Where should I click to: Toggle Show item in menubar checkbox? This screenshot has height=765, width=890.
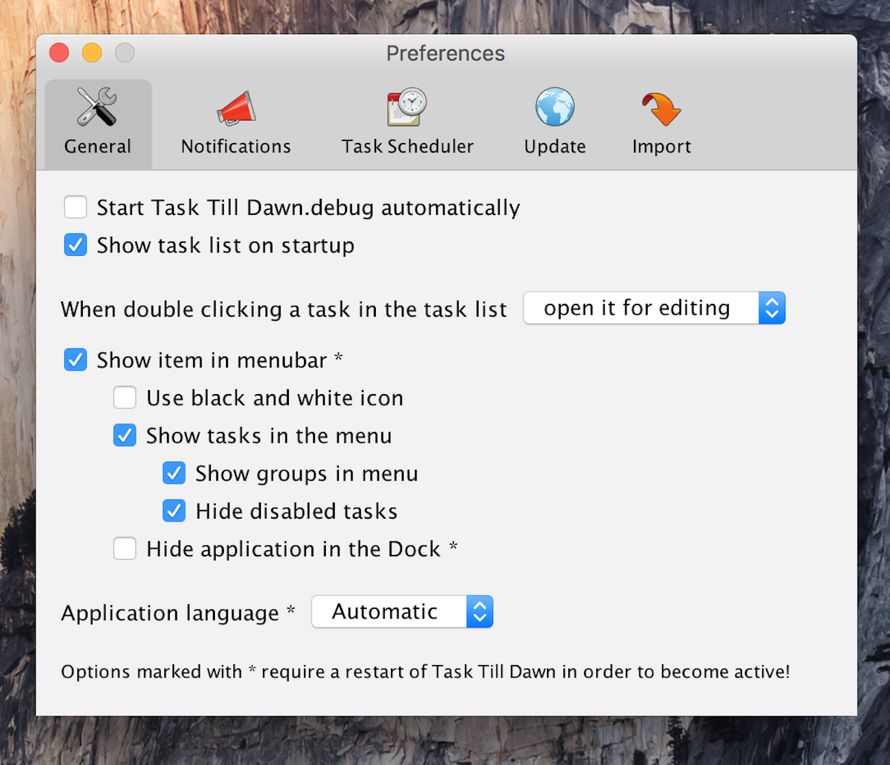(75, 359)
